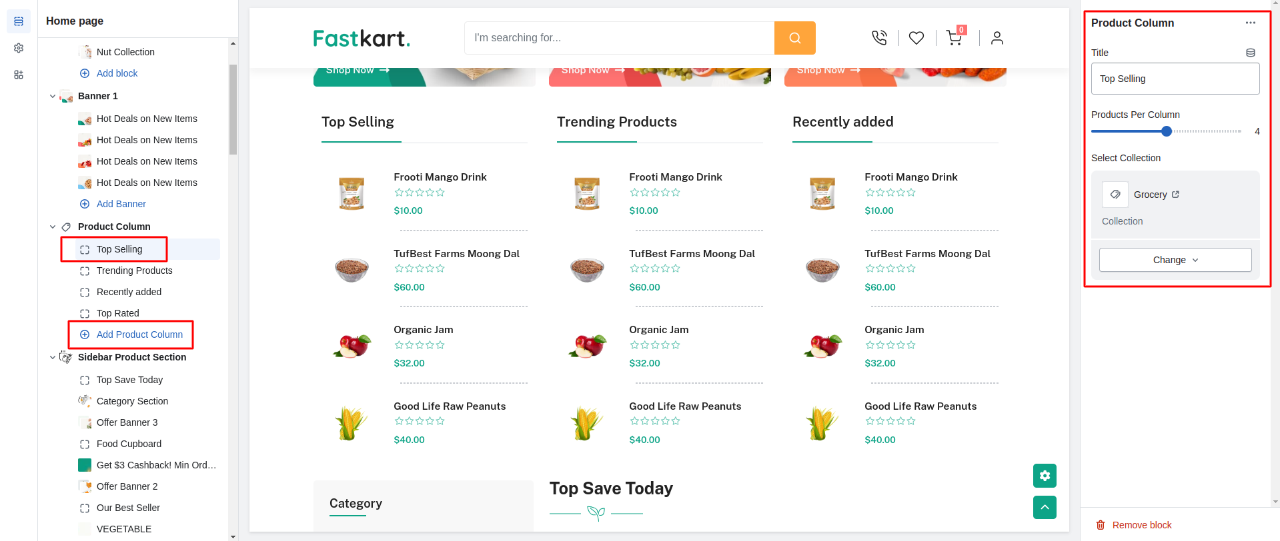Open the shopping cart icon
The image size is (1280, 541).
(954, 38)
